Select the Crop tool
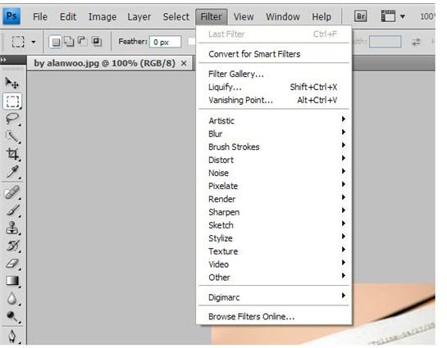The image size is (447, 348). (x=12, y=154)
